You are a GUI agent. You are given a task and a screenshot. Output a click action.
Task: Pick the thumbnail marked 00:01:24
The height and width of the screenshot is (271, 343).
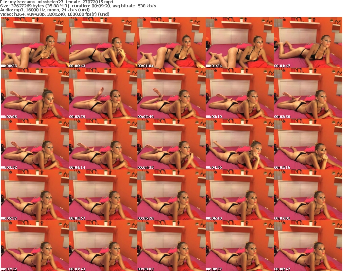click(x=239, y=42)
